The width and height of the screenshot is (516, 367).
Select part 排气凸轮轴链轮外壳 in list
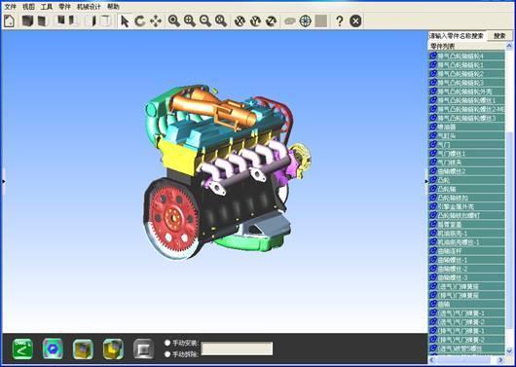click(x=466, y=92)
